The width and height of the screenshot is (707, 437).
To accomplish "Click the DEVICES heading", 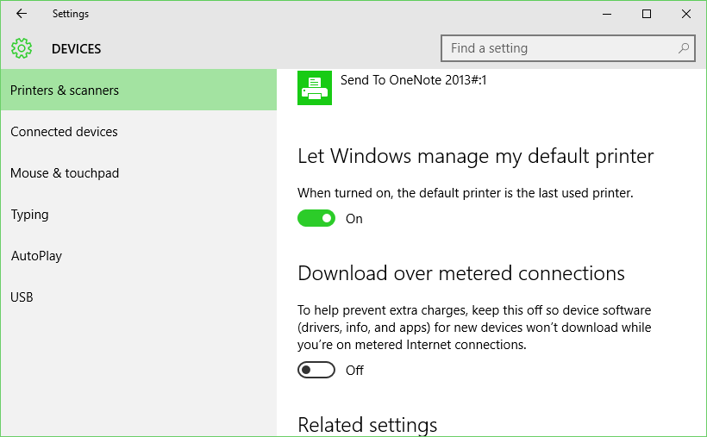I will [76, 49].
